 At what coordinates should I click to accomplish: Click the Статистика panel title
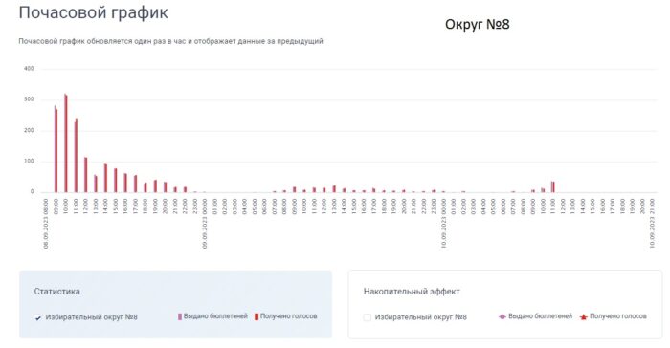point(57,292)
